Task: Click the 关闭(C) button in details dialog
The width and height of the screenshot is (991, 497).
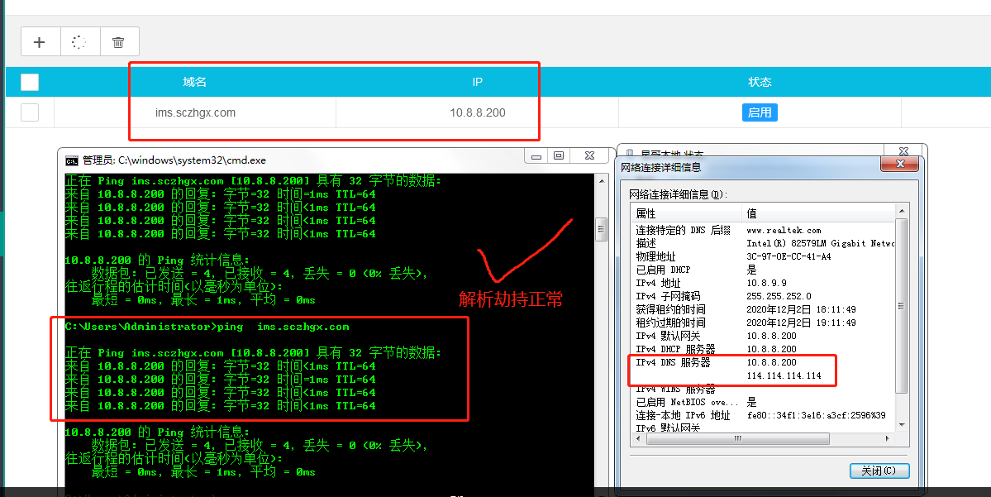Action: [x=879, y=471]
